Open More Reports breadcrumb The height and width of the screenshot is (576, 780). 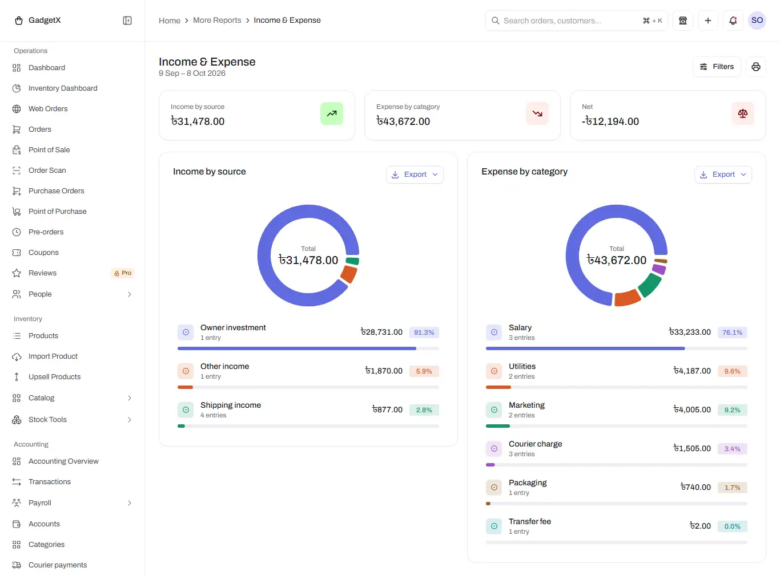click(217, 21)
